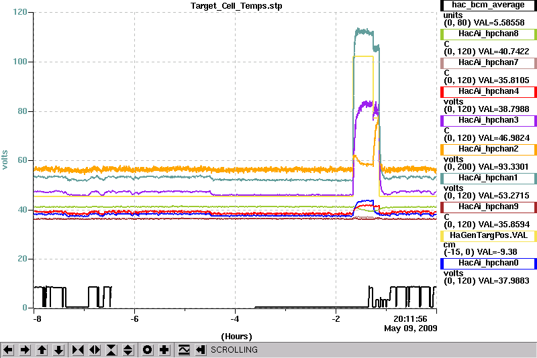Select the HacAi_hpchan4 legend entry
The image size is (537, 358).
(x=489, y=92)
